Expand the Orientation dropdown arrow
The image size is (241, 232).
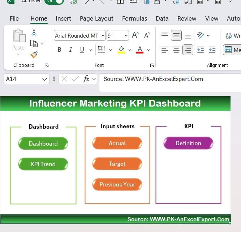(208, 35)
